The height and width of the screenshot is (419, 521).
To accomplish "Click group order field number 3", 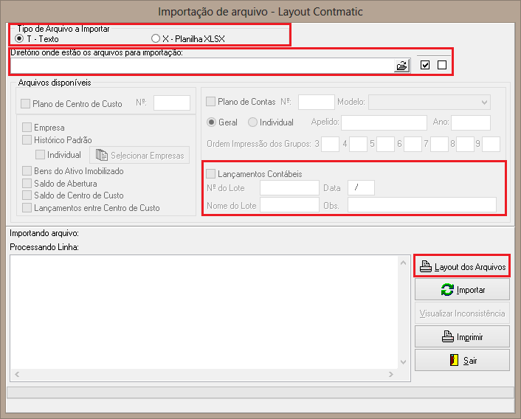I will click(331, 144).
